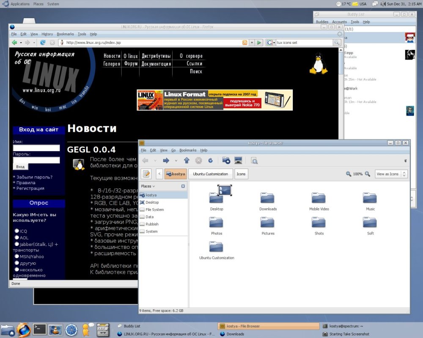This screenshot has width=423, height=338.
Task: Open File Browser forward history dropdown
Action: 176,161
